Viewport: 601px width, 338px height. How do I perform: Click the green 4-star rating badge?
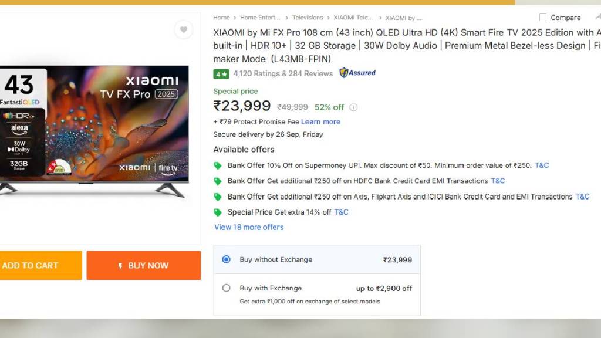[x=221, y=74]
